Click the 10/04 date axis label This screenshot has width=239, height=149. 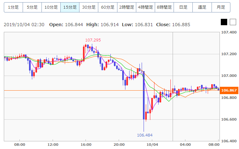click(x=152, y=145)
